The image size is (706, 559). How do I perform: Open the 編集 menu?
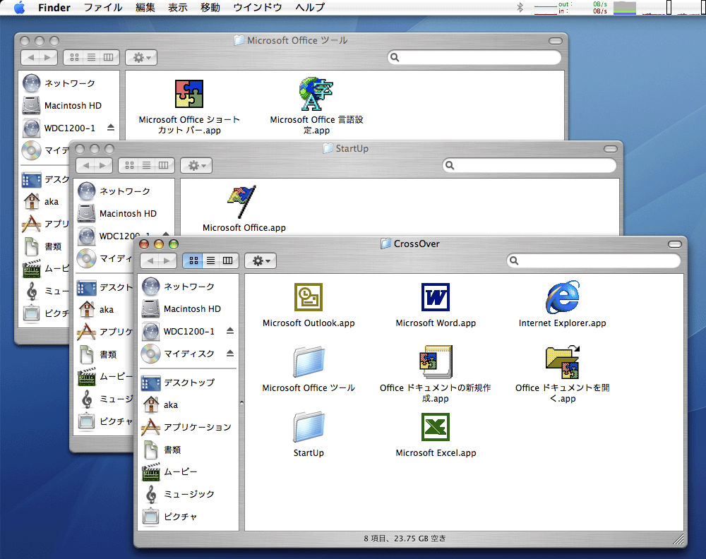coord(145,7)
